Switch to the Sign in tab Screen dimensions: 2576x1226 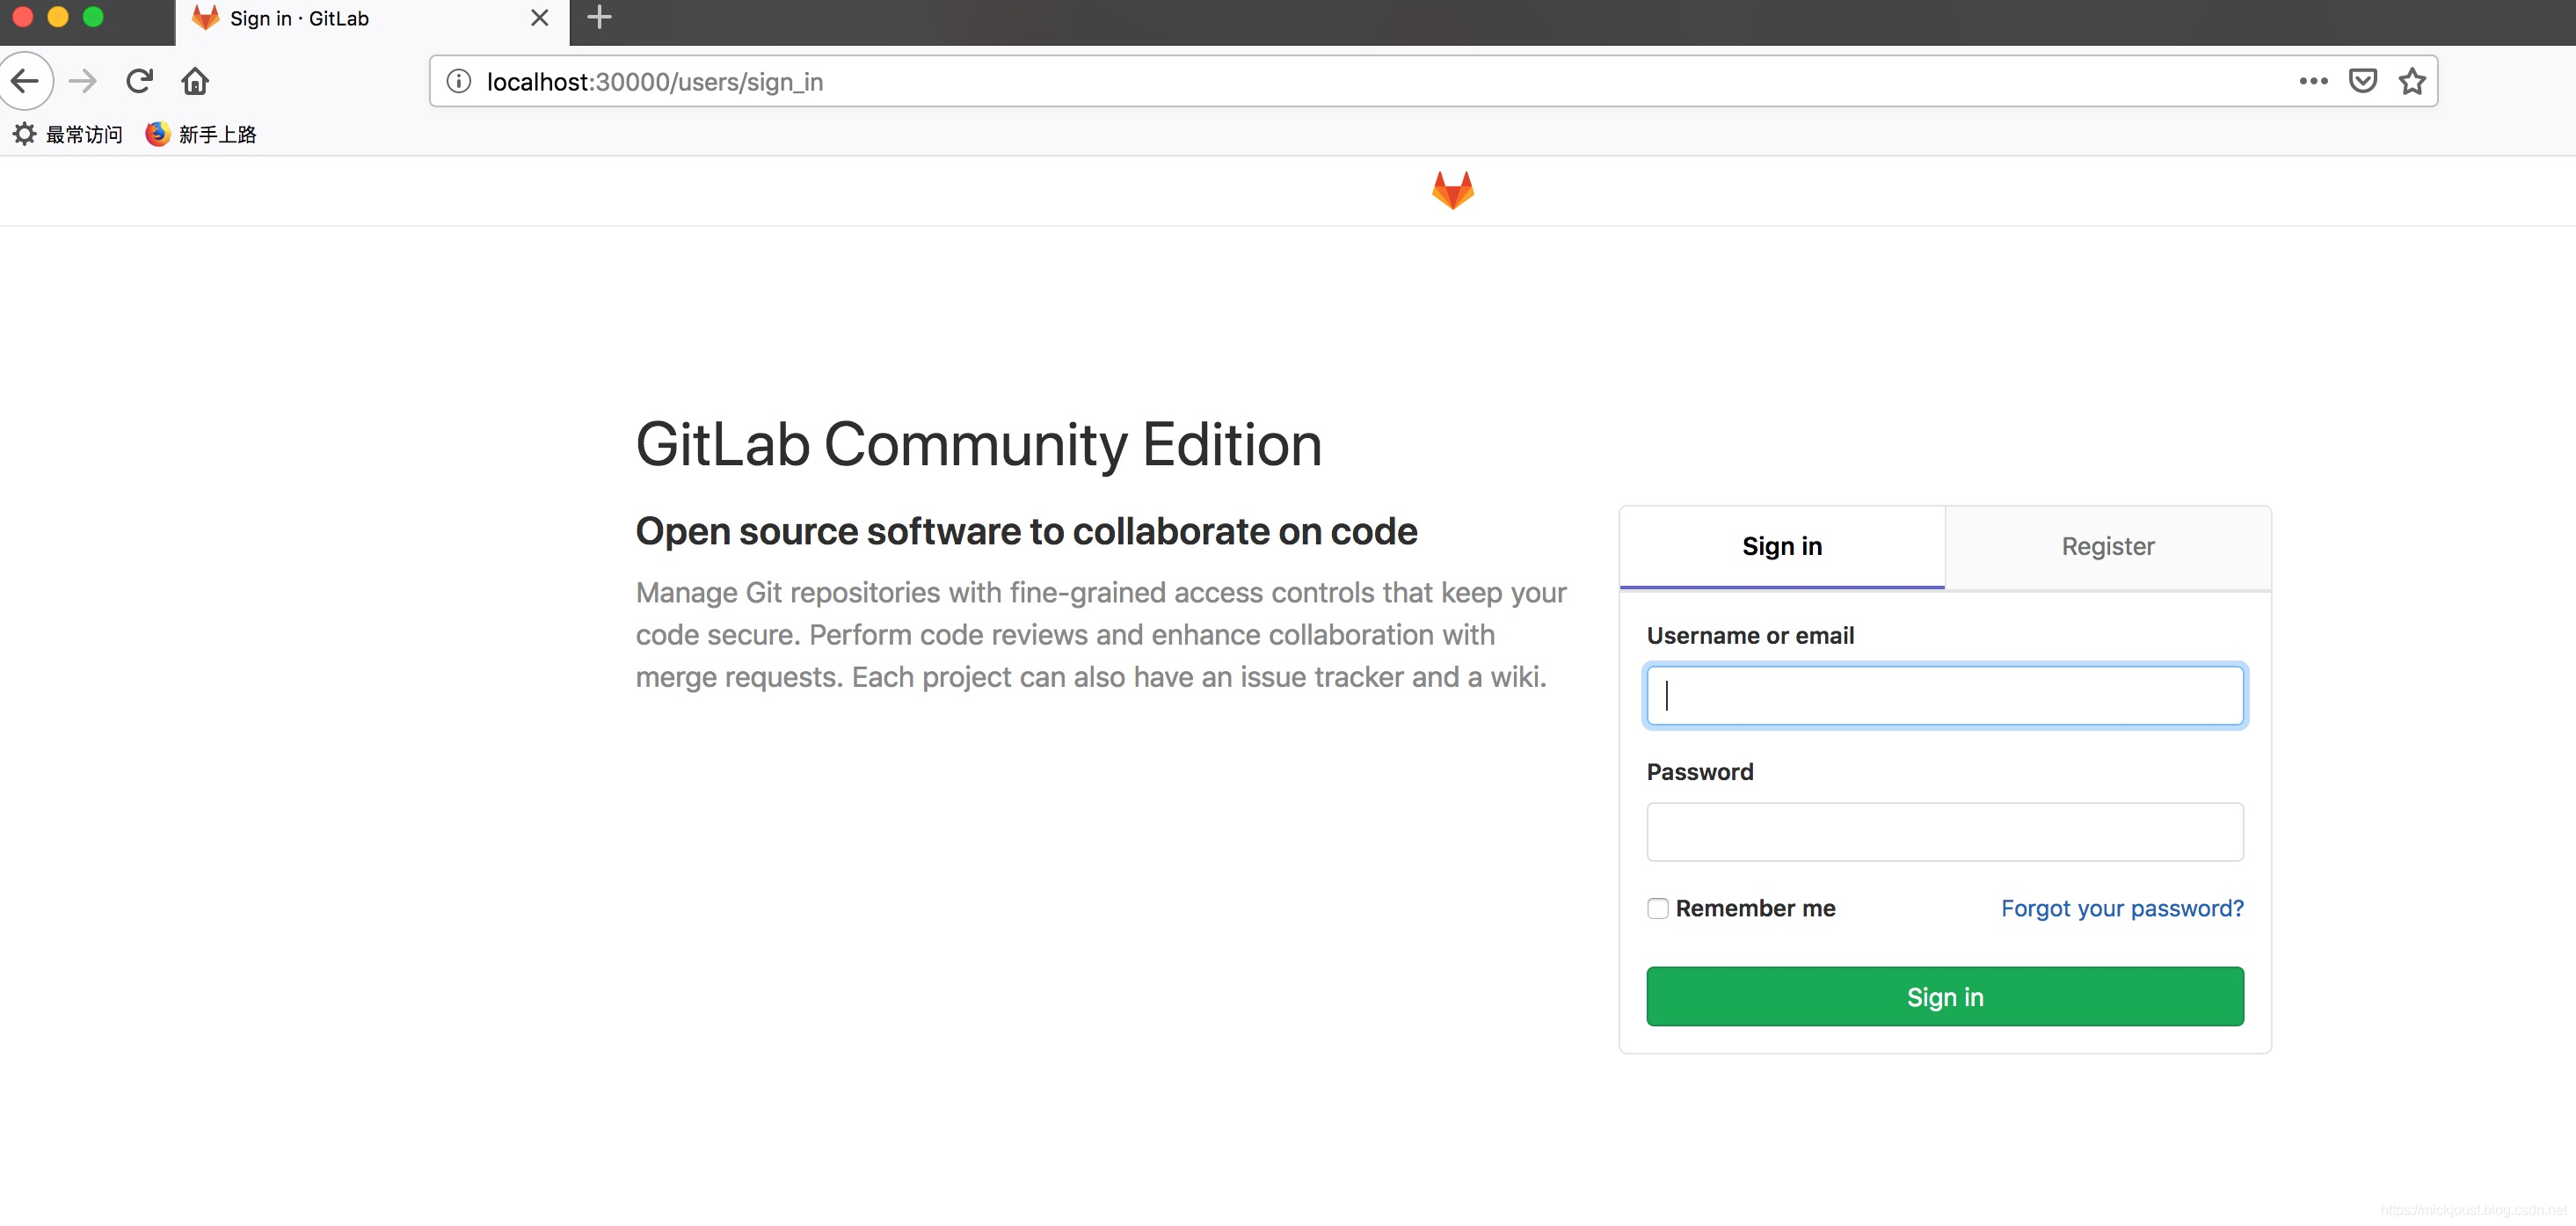coord(1782,547)
